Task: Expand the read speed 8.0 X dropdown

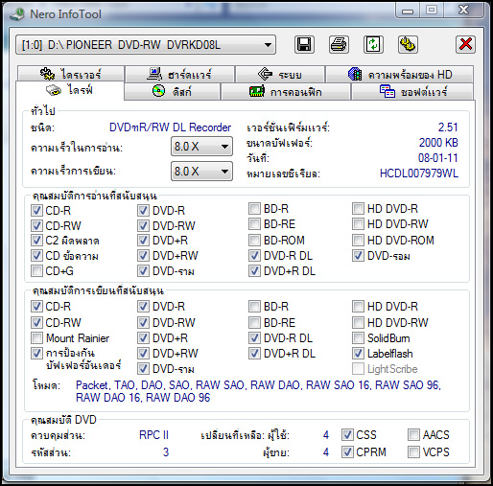Action: [x=201, y=147]
